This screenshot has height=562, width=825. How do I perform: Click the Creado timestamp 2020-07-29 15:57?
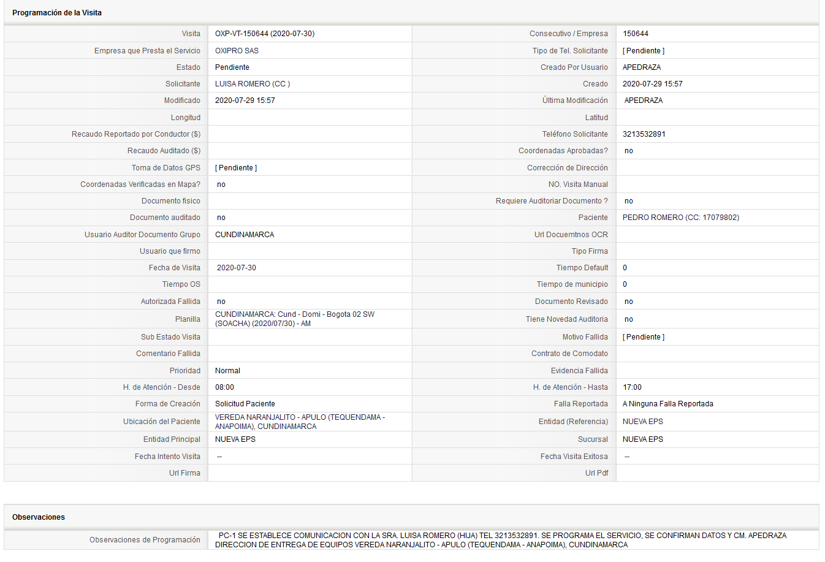click(653, 84)
